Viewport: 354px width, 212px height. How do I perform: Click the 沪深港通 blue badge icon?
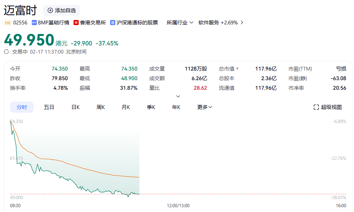point(113,23)
